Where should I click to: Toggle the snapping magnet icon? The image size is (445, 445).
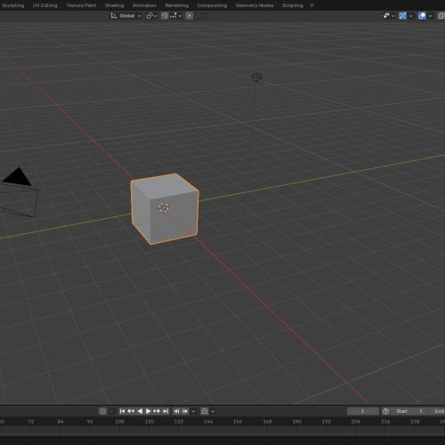[165, 16]
